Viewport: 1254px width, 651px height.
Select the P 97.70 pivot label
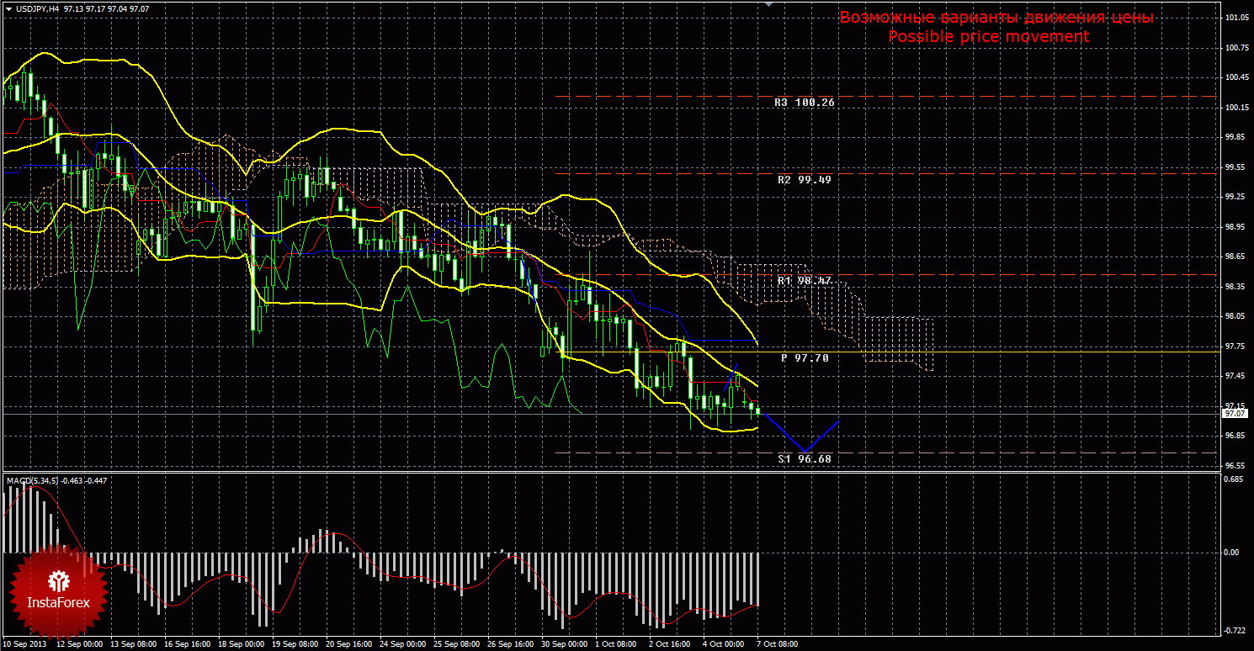click(x=804, y=357)
